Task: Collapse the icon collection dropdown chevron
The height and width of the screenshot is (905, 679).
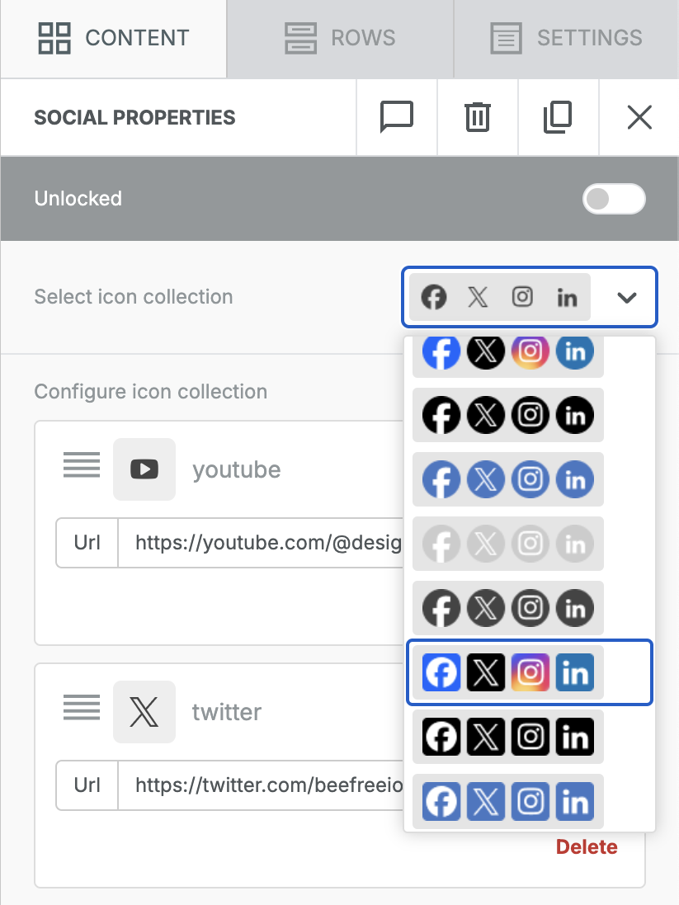Action: [x=627, y=297]
